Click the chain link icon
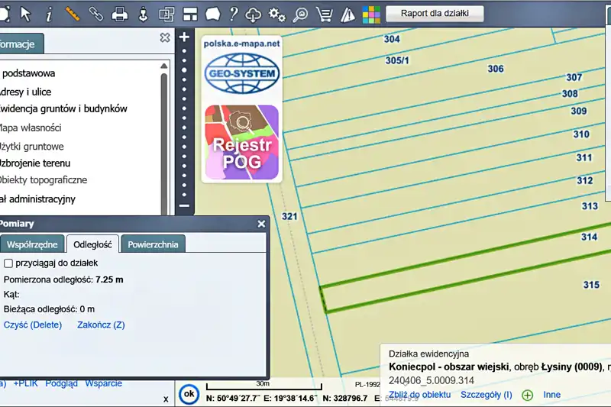611x407 pixels. (96, 14)
